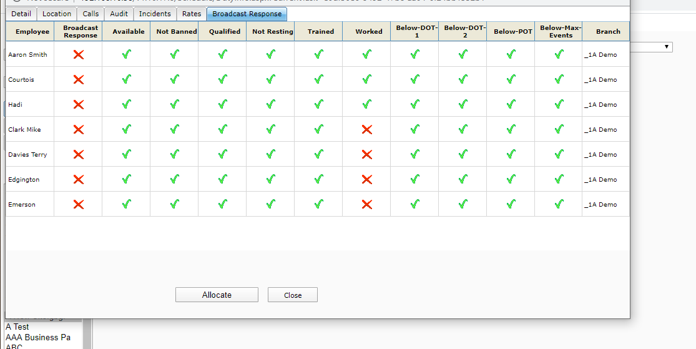Open the dropdown arrow behind the dialog

coord(667,47)
